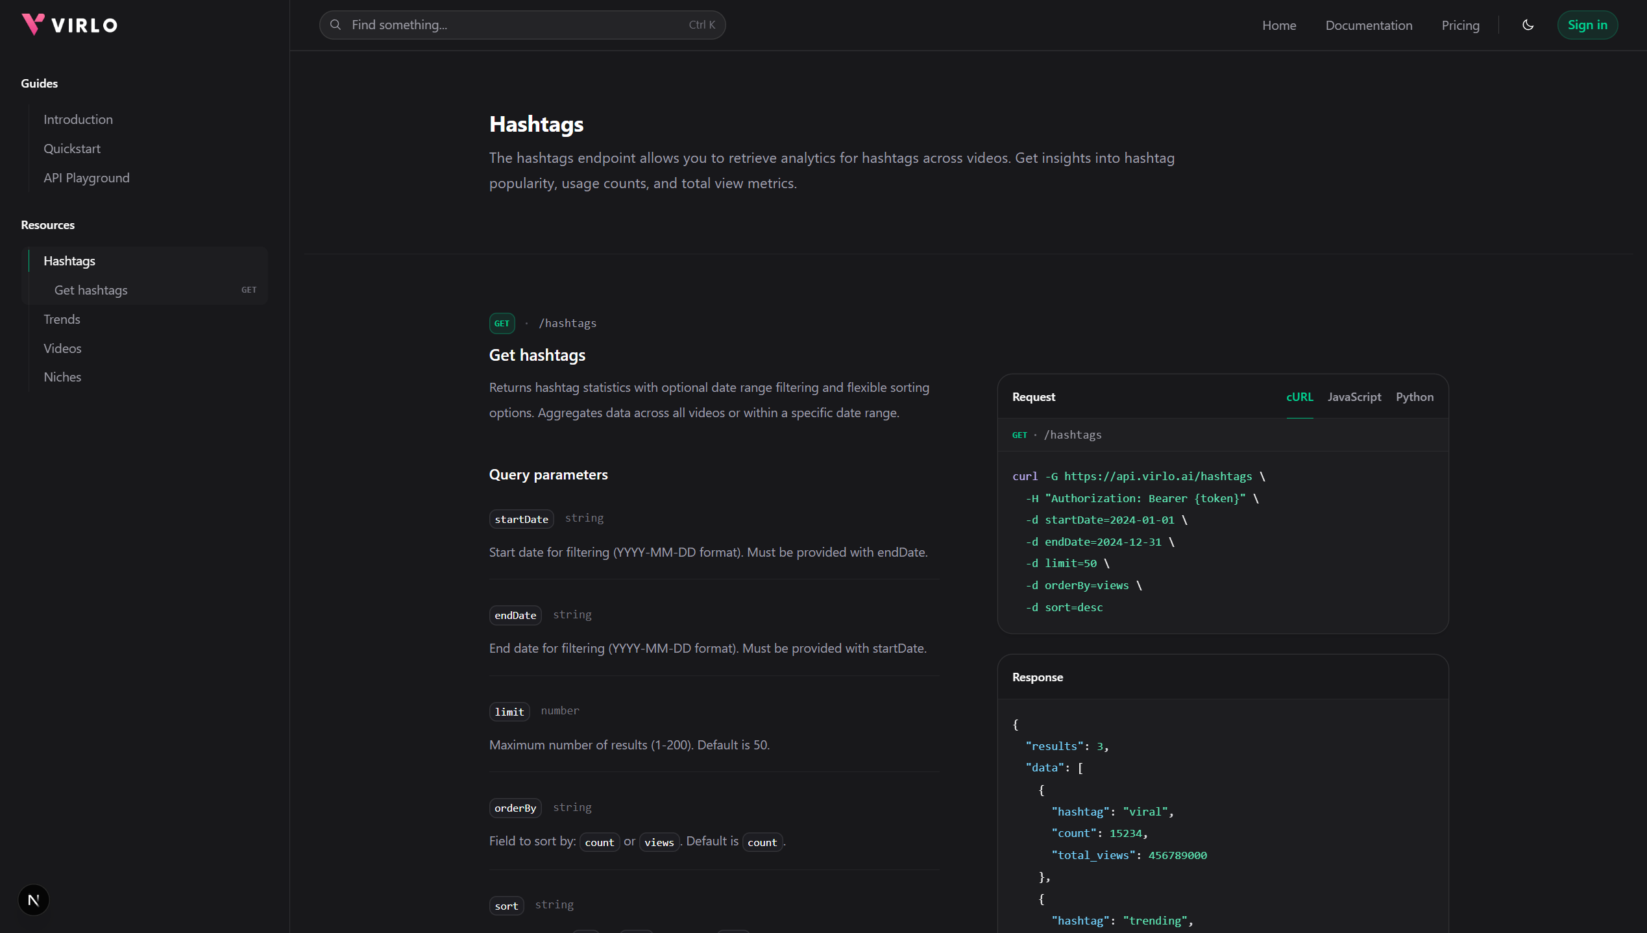The image size is (1647, 933).
Task: Toggle dark mode moon icon
Action: click(x=1528, y=25)
